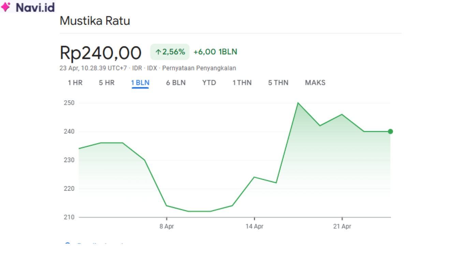
Task: Click the 23 Apr, 10.28.39 UTC+7 timestamp
Action: (93, 68)
